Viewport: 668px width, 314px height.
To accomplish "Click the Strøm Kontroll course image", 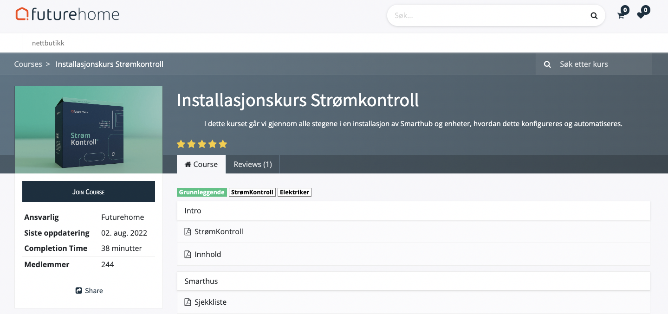I will 89,130.
